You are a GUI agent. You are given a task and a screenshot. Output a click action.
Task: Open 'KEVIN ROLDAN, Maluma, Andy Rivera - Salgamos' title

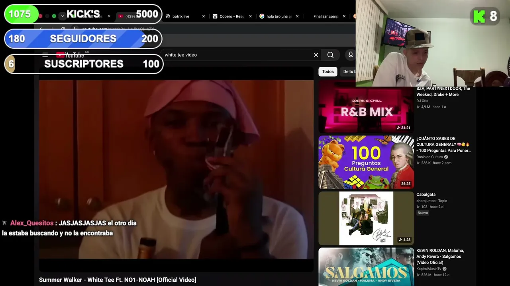(x=440, y=257)
